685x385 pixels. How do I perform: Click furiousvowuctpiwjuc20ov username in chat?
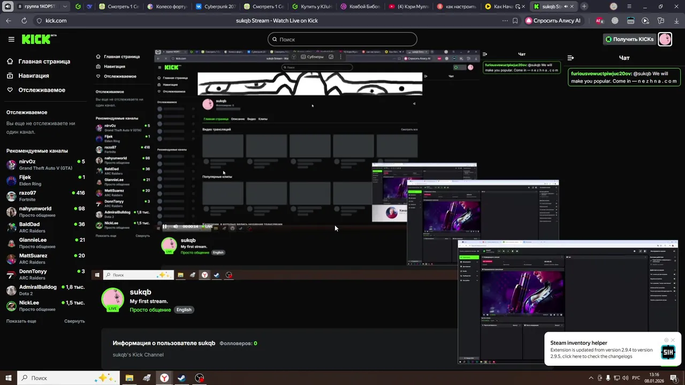pyautogui.click(x=601, y=74)
